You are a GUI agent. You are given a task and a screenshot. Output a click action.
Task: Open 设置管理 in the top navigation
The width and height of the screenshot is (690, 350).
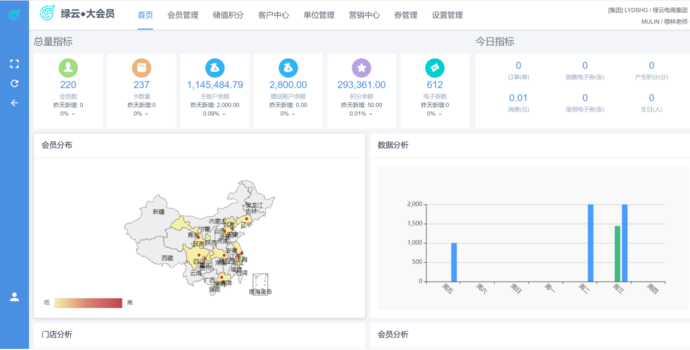click(x=447, y=15)
